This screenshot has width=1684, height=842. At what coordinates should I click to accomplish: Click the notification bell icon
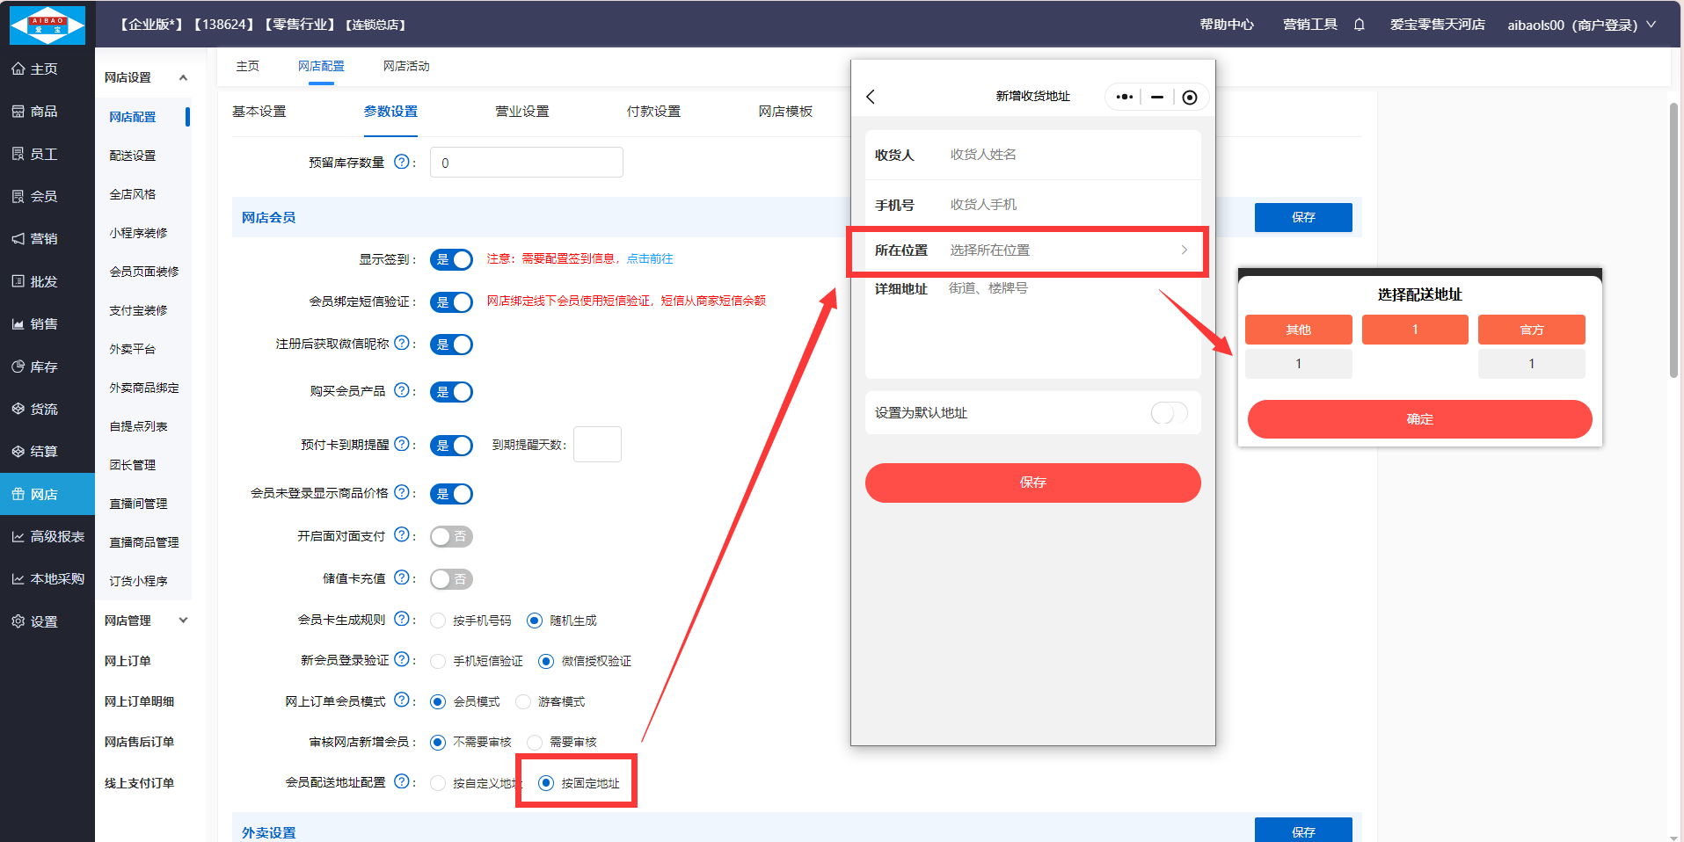pyautogui.click(x=1359, y=25)
